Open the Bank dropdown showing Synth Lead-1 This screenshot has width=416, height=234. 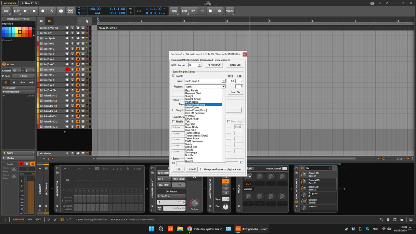click(205, 81)
